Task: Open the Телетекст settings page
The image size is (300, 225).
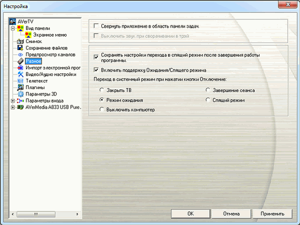Action: [36, 81]
